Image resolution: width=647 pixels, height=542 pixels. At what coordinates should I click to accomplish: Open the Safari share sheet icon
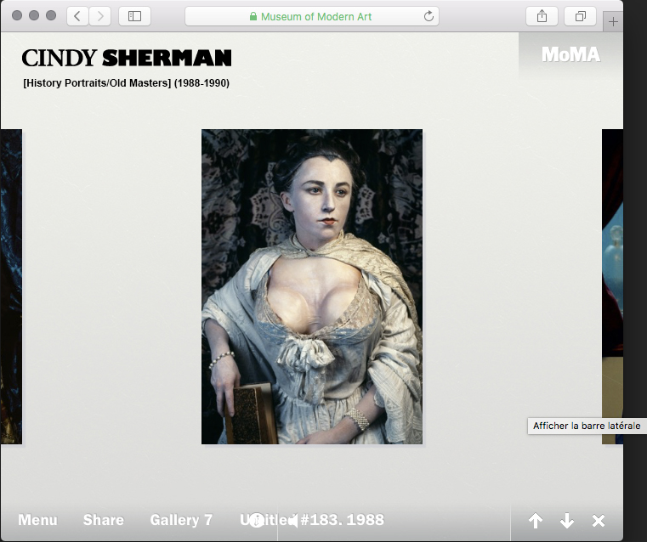(542, 16)
